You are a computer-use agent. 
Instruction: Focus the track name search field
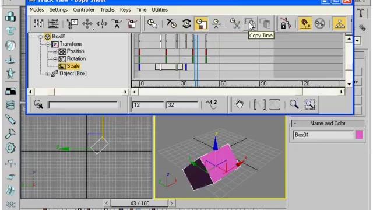pos(83,105)
